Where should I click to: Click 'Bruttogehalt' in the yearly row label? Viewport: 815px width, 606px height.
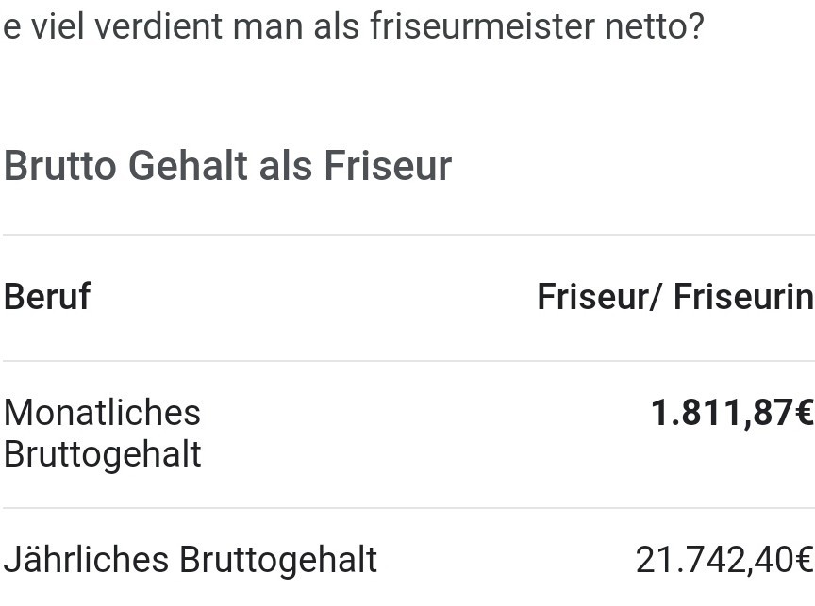pos(278,561)
